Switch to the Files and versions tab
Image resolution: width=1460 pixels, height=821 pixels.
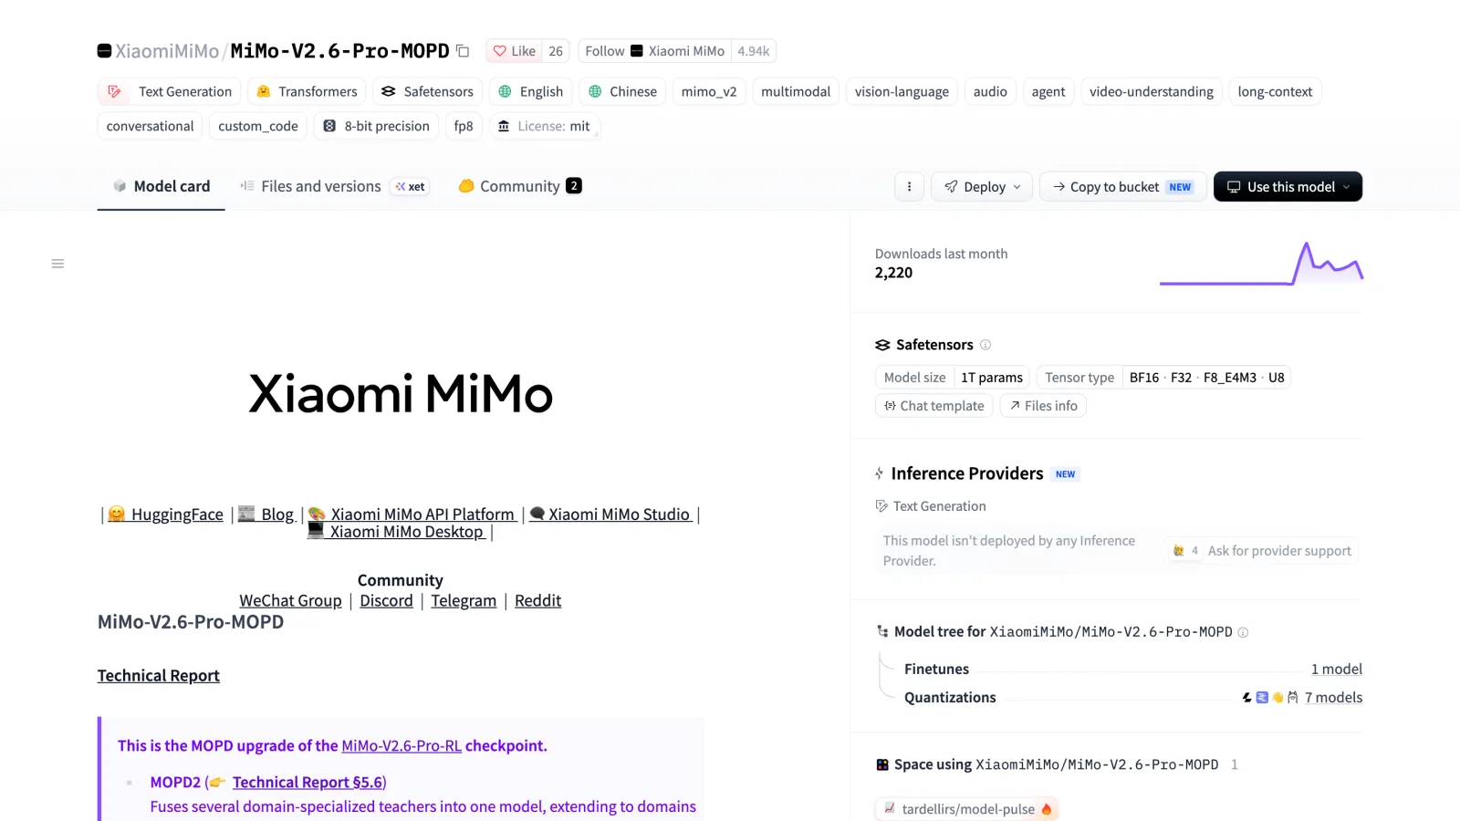333,186
